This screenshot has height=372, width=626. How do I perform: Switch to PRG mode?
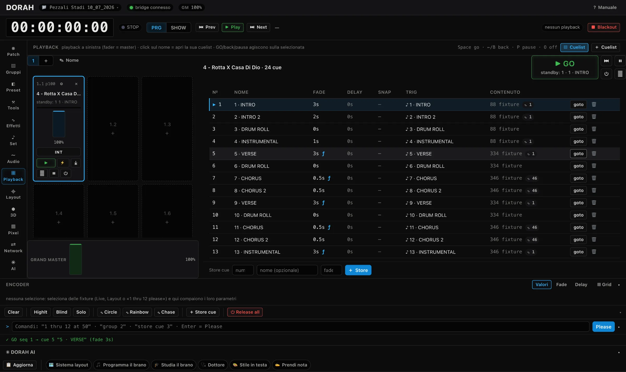point(156,28)
